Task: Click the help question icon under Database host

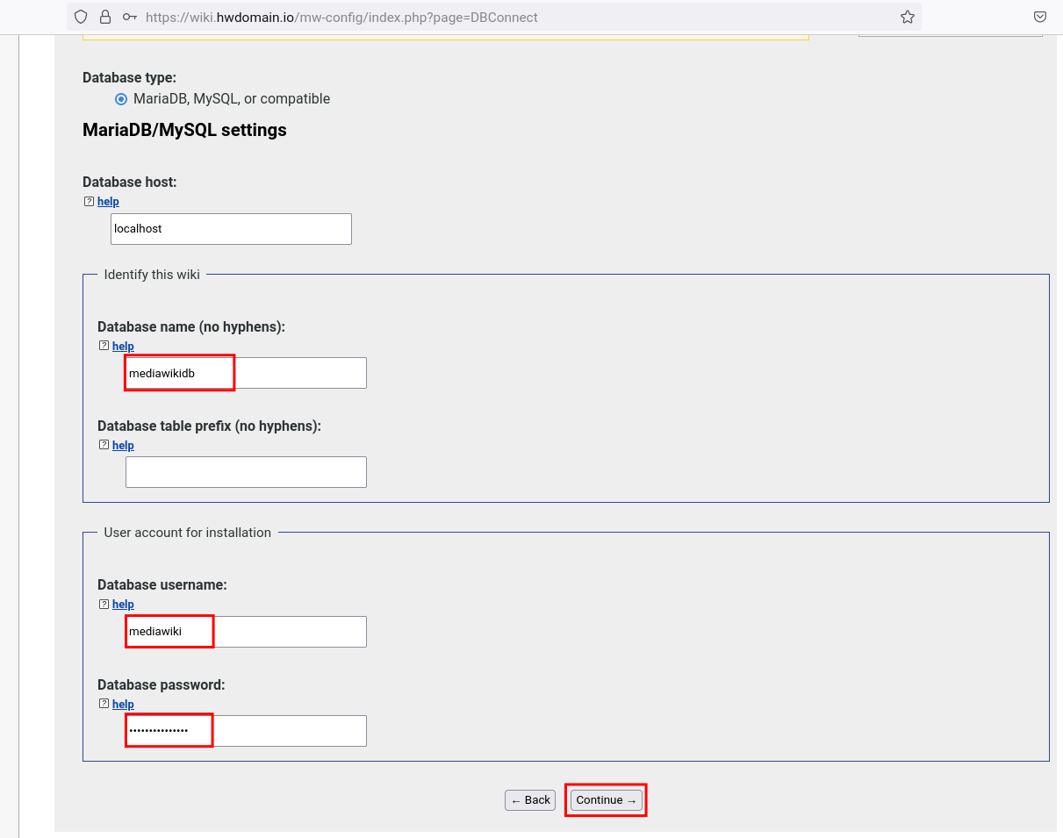Action: click(x=89, y=201)
